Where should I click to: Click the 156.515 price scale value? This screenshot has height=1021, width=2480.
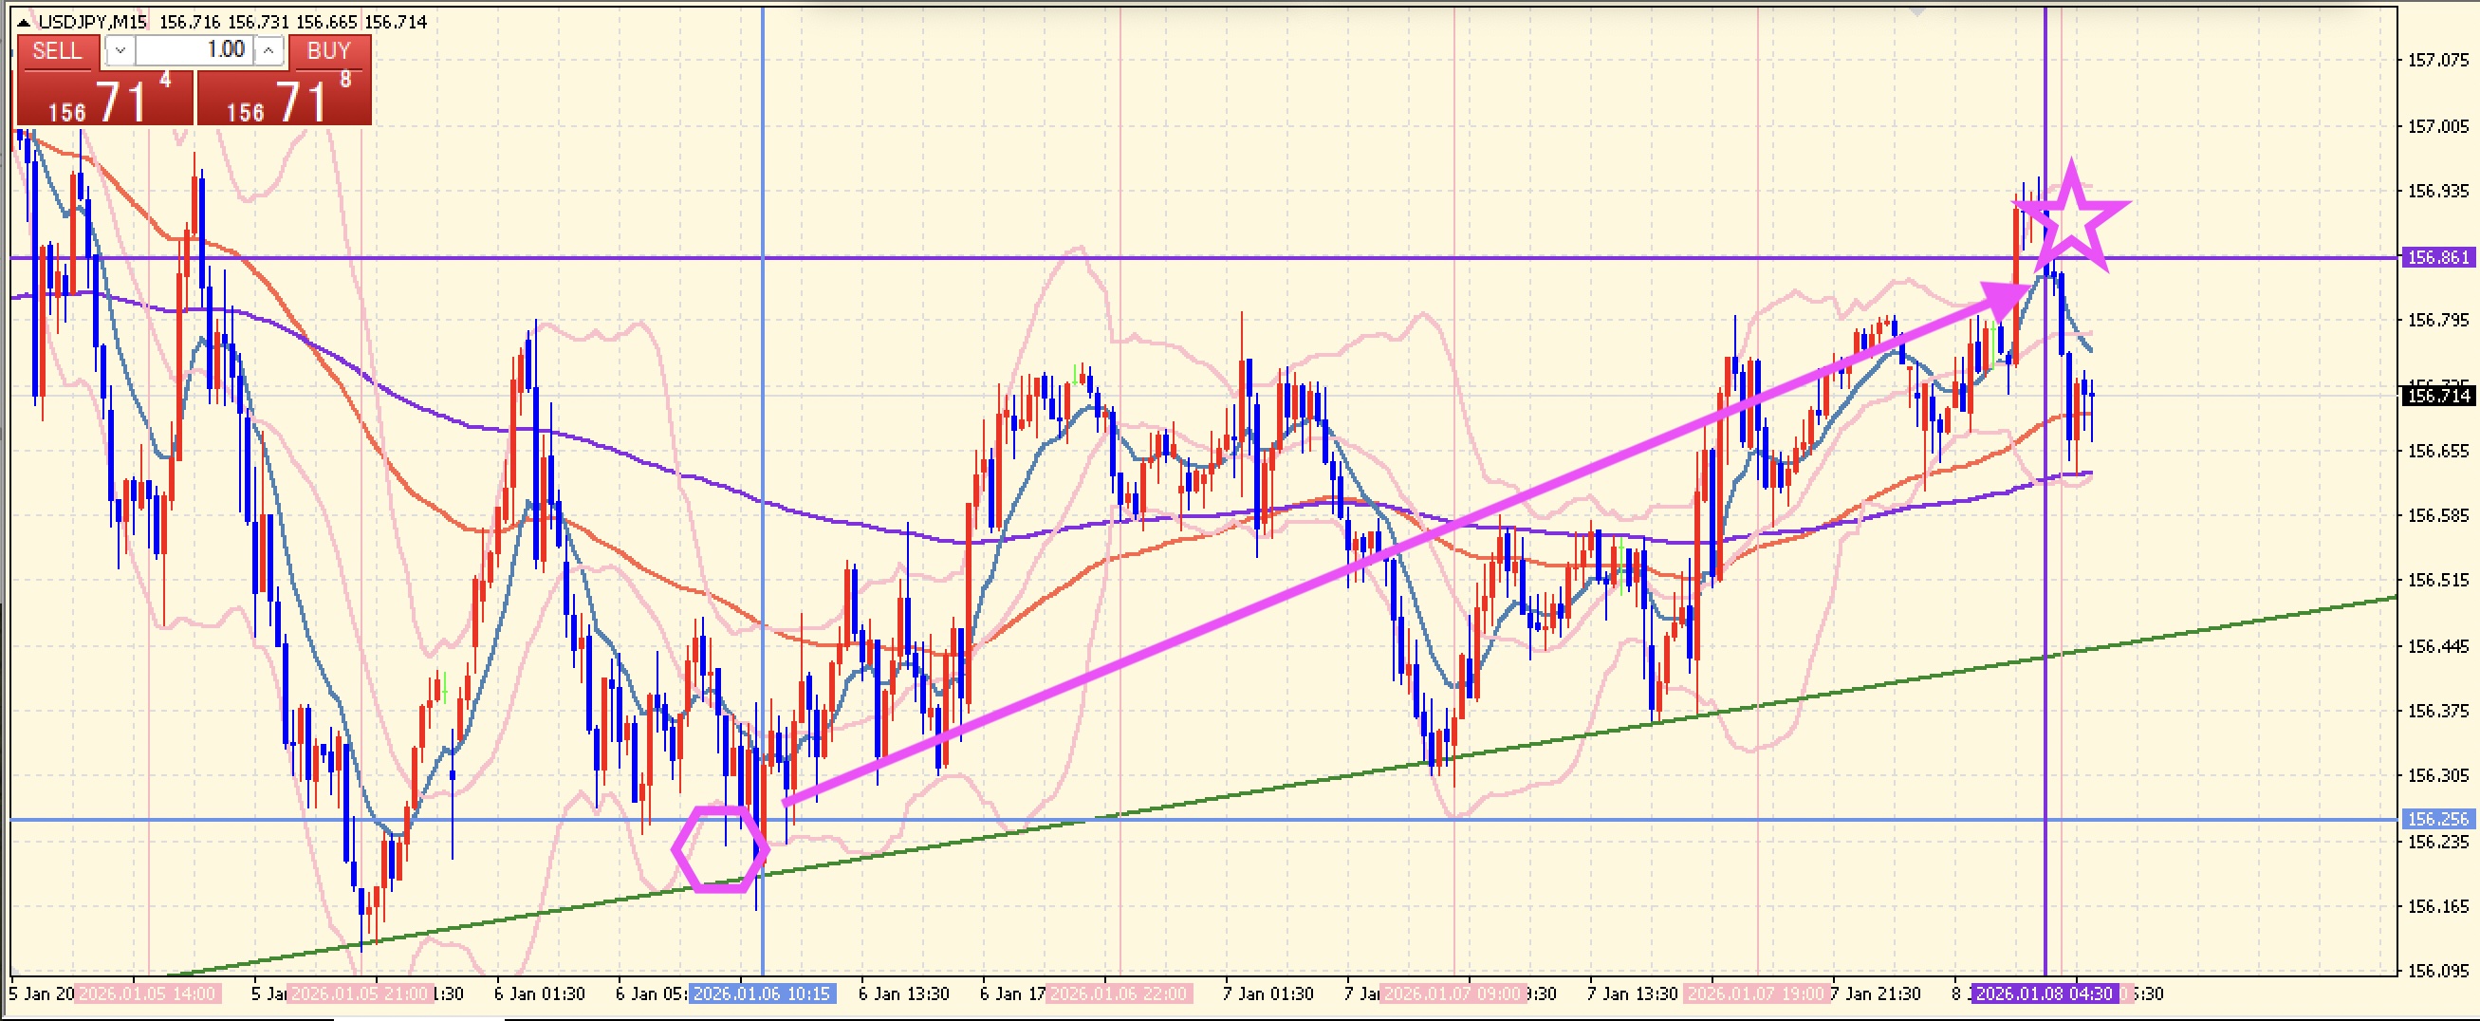(2437, 580)
